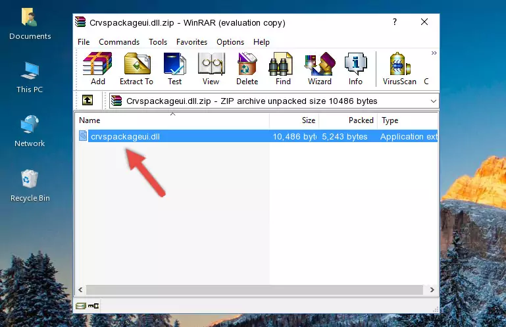Click the archive icon in address bar
This screenshot has width=506, height=327.
(116, 101)
